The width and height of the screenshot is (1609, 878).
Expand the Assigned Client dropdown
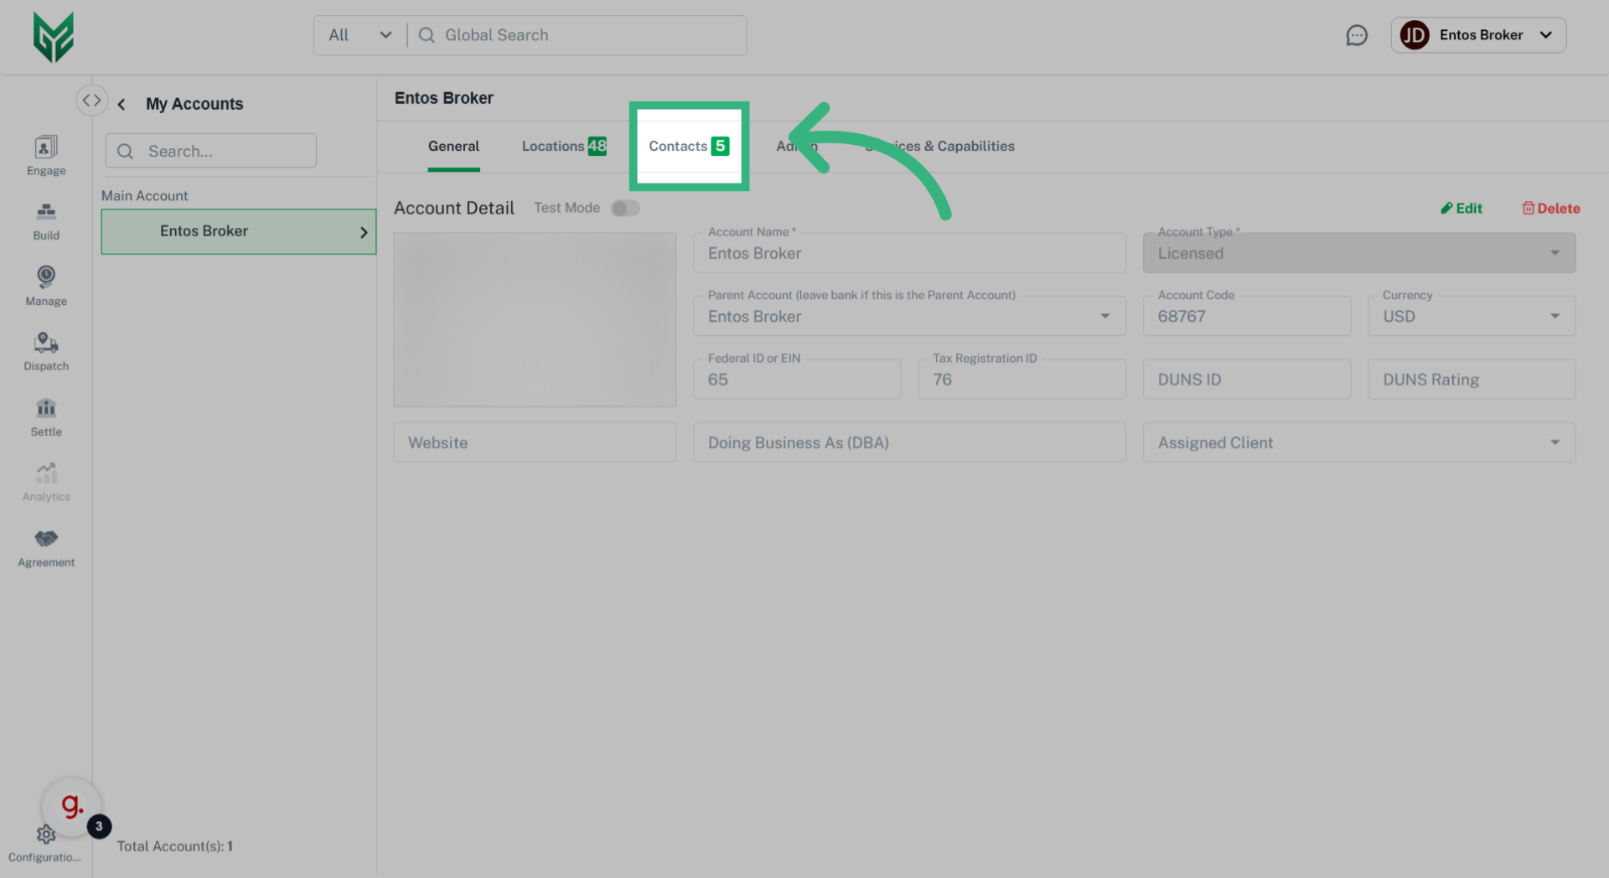(x=1358, y=442)
